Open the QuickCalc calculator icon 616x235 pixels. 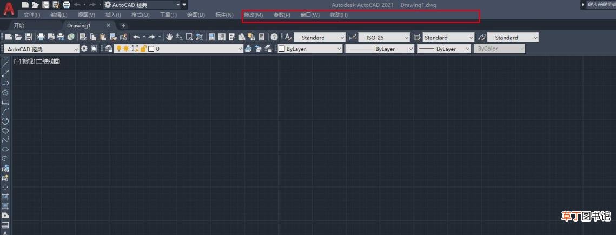pos(262,37)
